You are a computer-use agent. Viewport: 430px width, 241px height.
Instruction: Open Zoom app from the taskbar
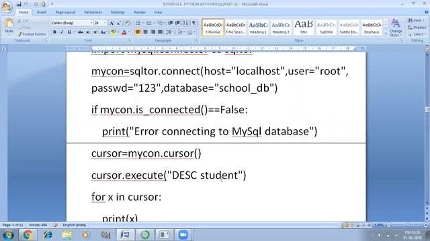point(183,234)
